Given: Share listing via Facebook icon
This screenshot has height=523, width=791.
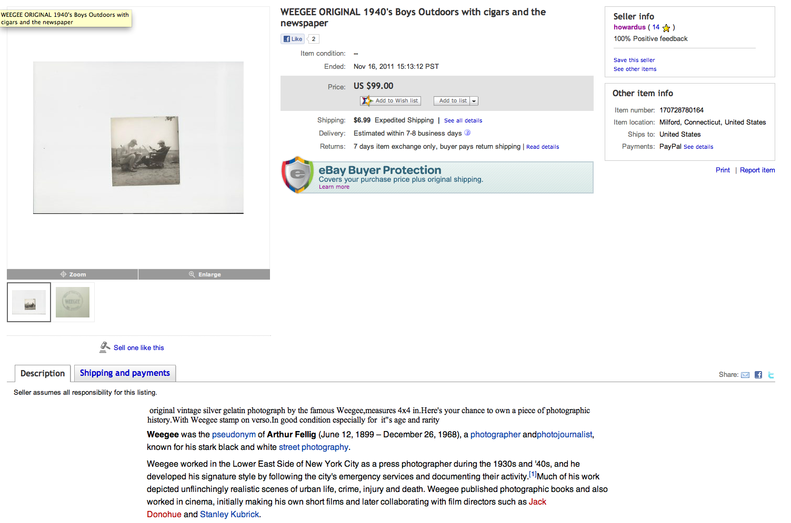Looking at the screenshot, I should pos(758,375).
